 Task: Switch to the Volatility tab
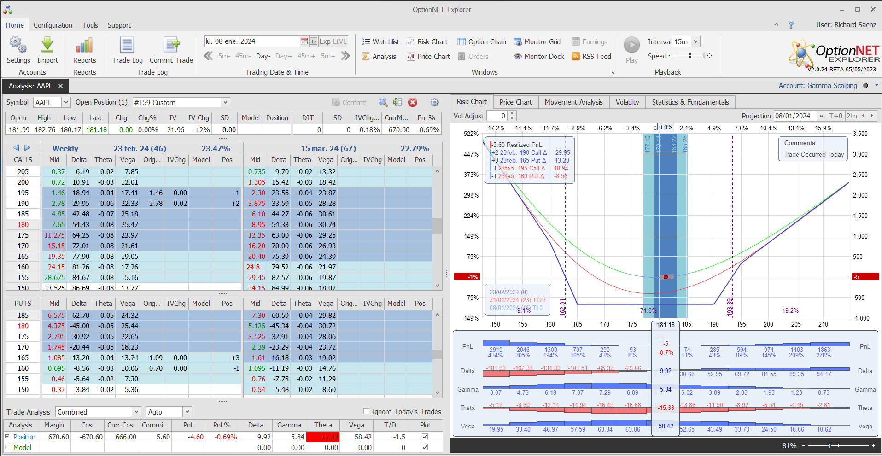[x=627, y=102]
